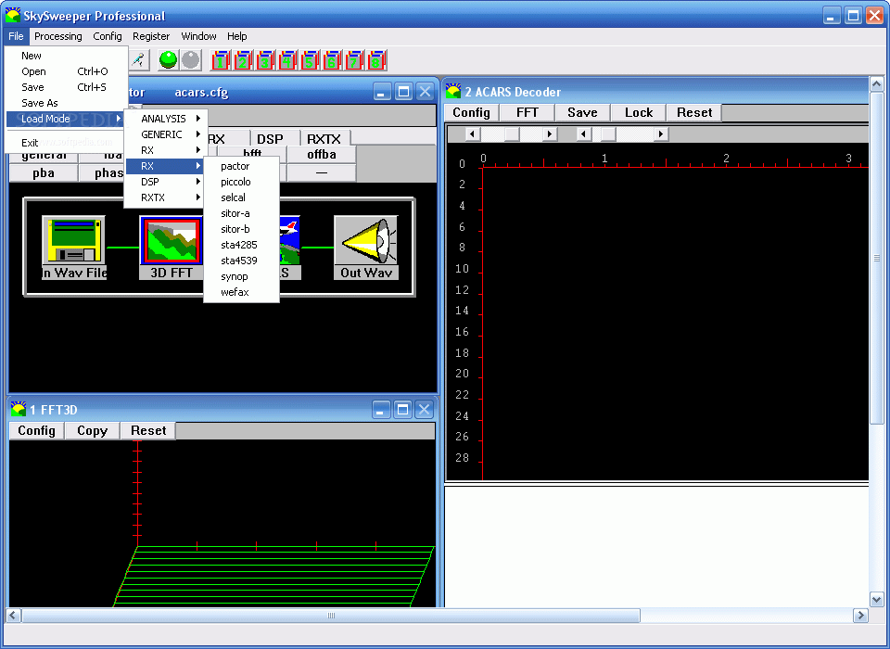The width and height of the screenshot is (890, 649).
Task: Click the pba block button
Action: coord(44,173)
